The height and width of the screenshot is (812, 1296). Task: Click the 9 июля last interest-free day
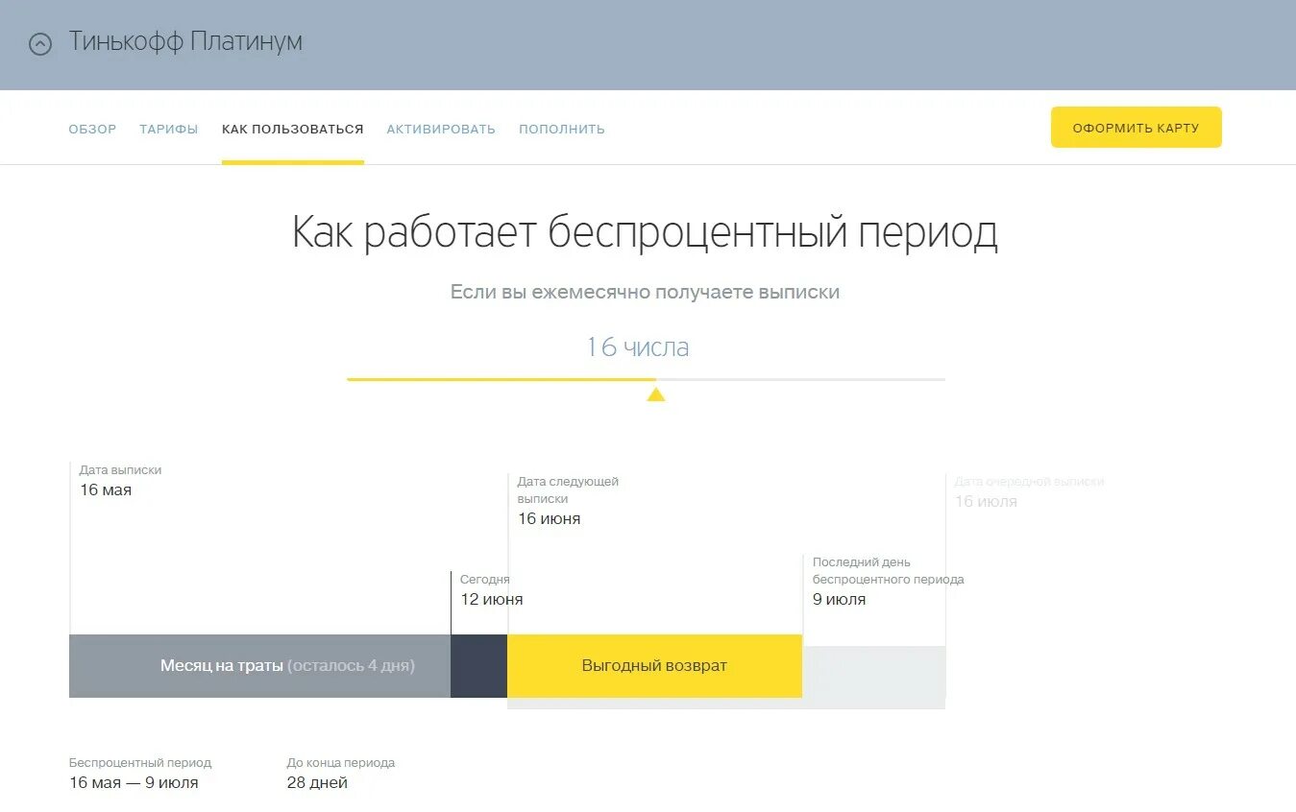(x=840, y=600)
